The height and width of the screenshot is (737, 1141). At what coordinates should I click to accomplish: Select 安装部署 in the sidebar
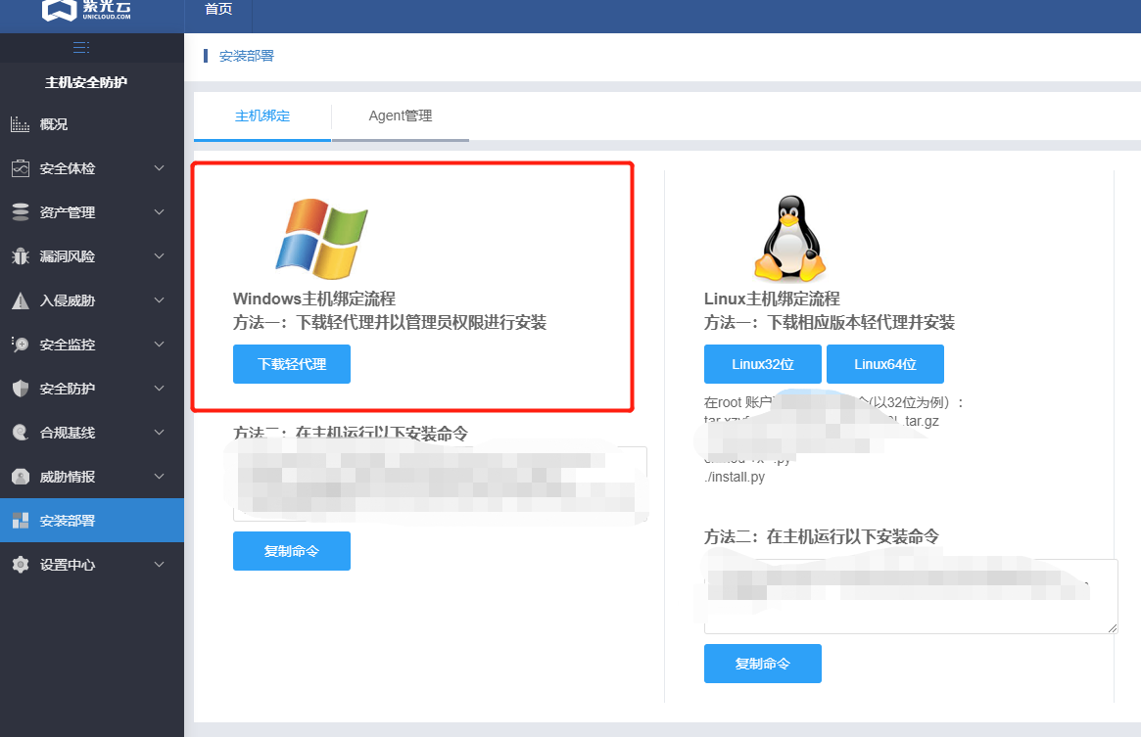(x=92, y=521)
